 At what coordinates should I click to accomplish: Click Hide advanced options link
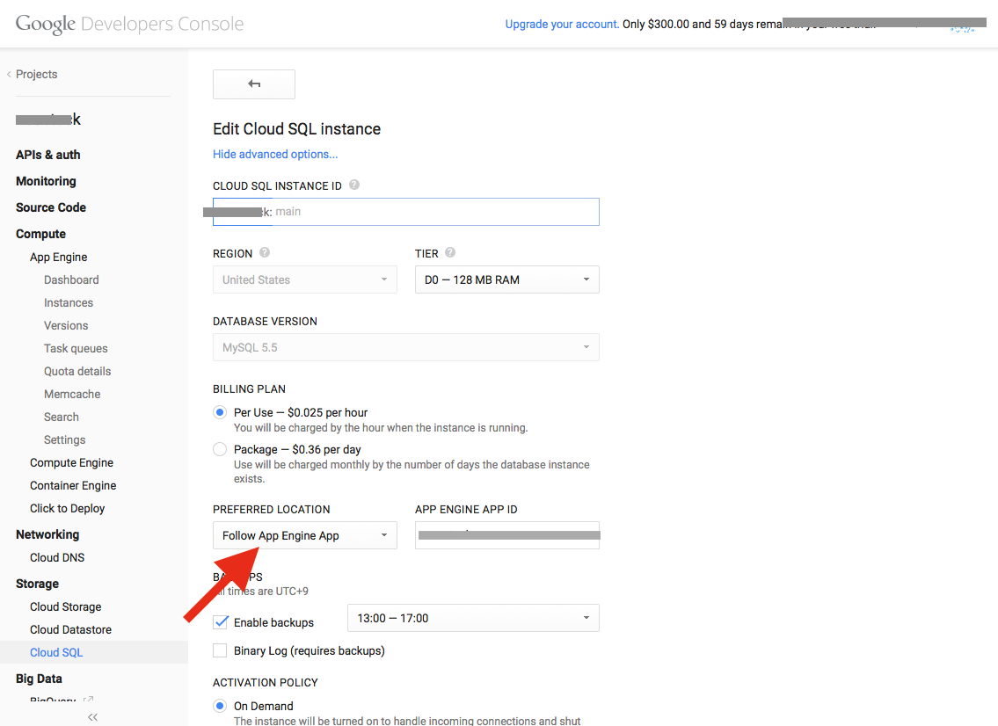click(x=275, y=154)
